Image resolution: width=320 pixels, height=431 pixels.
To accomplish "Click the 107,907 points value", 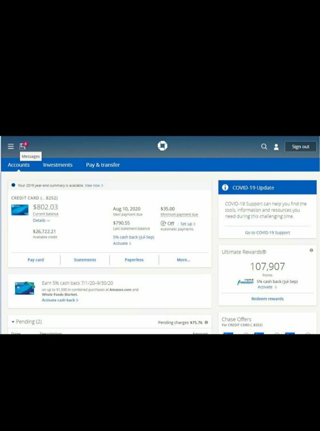I will pyautogui.click(x=267, y=266).
